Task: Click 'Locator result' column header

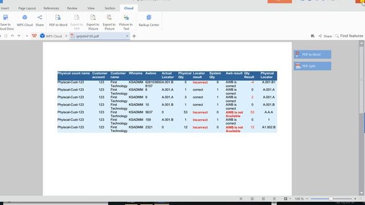Action: [x=199, y=75]
